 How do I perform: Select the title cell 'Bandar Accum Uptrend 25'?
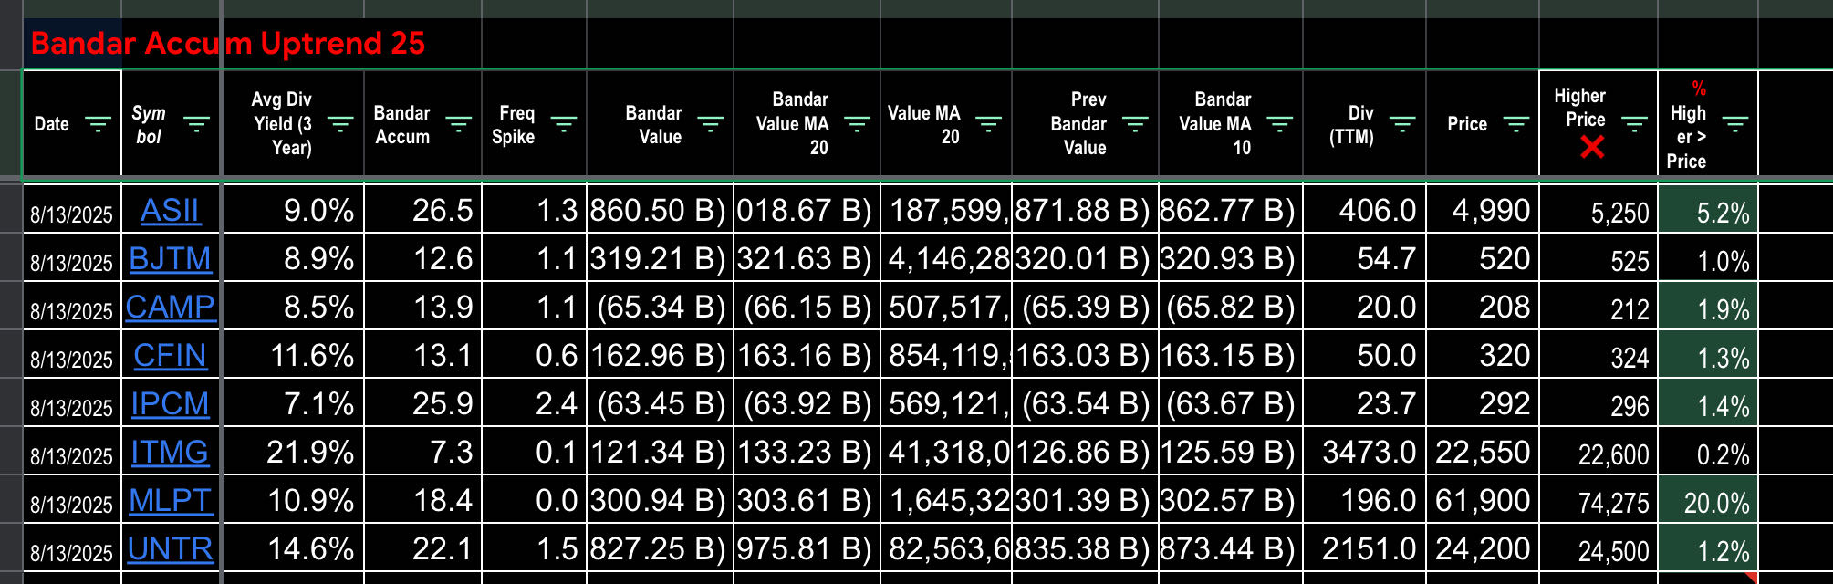pyautogui.click(x=228, y=44)
